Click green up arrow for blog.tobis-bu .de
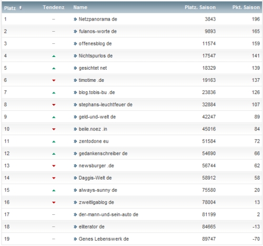Viewport: 263px width, 246px height. [x=54, y=93]
